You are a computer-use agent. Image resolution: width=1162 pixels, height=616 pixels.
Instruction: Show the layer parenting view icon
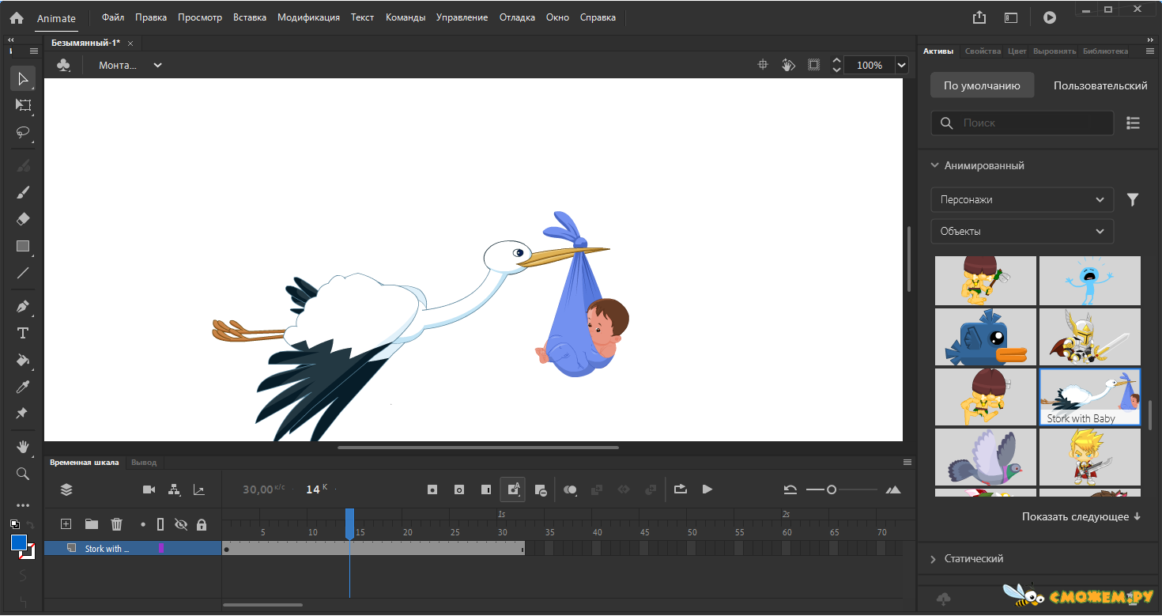(x=174, y=489)
